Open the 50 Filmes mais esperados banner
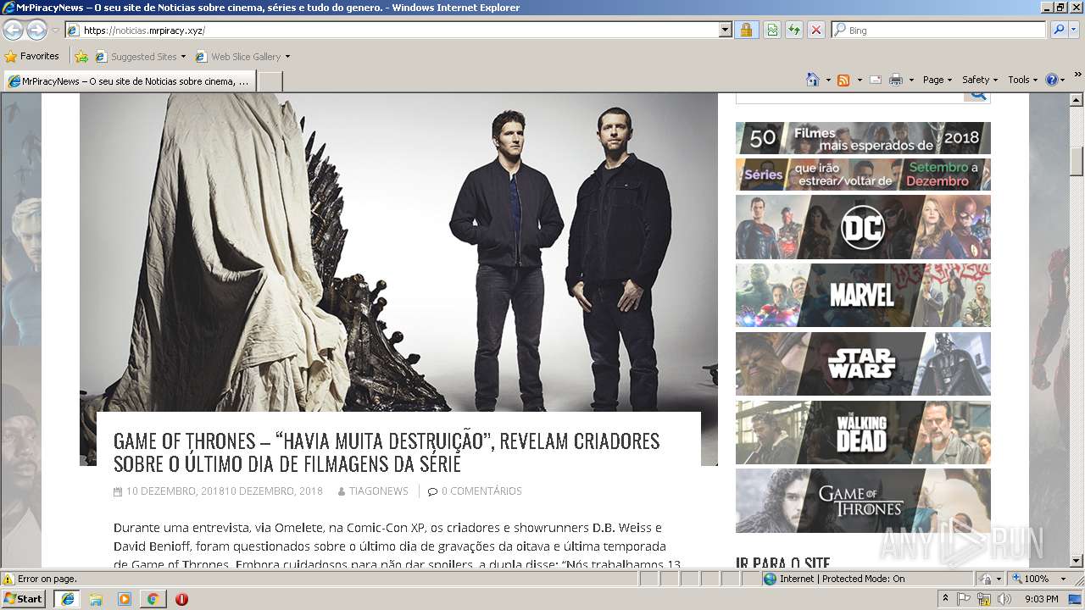This screenshot has height=610, width=1085. click(x=863, y=138)
